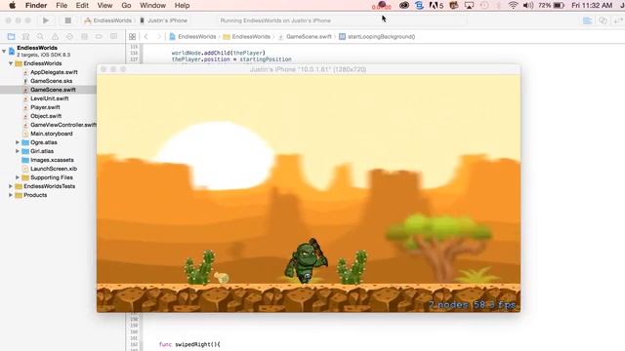Click the Creative Cloud menu bar icon
The height and width of the screenshot is (351, 625).
(x=404, y=5)
